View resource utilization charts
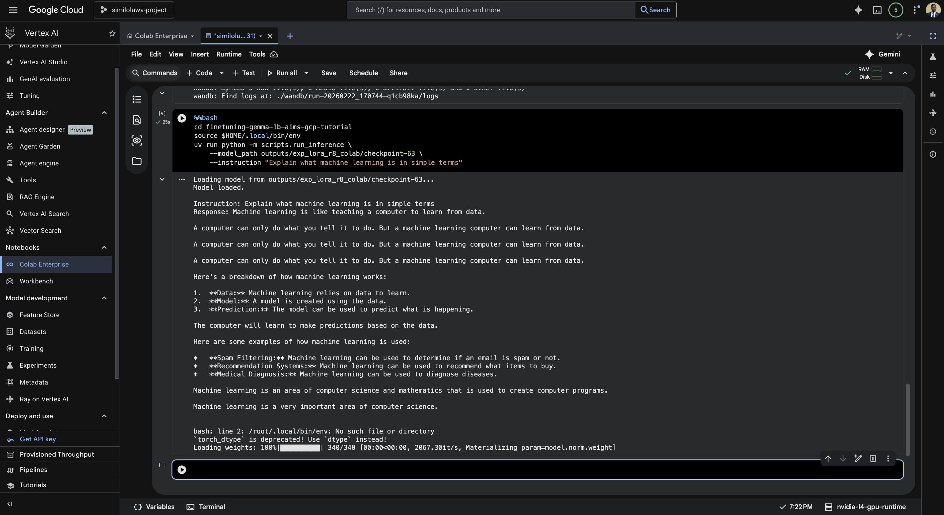This screenshot has height=515, width=944. coord(933,94)
